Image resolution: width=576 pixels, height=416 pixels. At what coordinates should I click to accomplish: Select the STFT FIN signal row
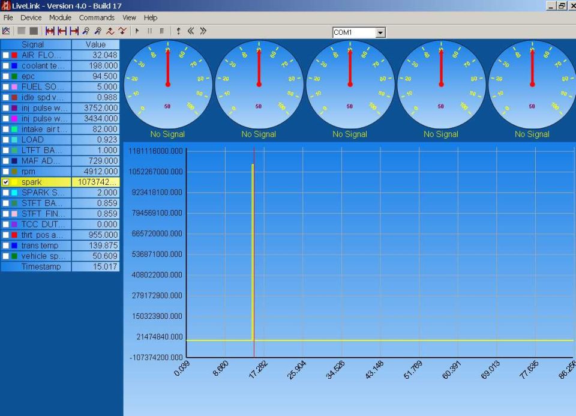pos(60,214)
